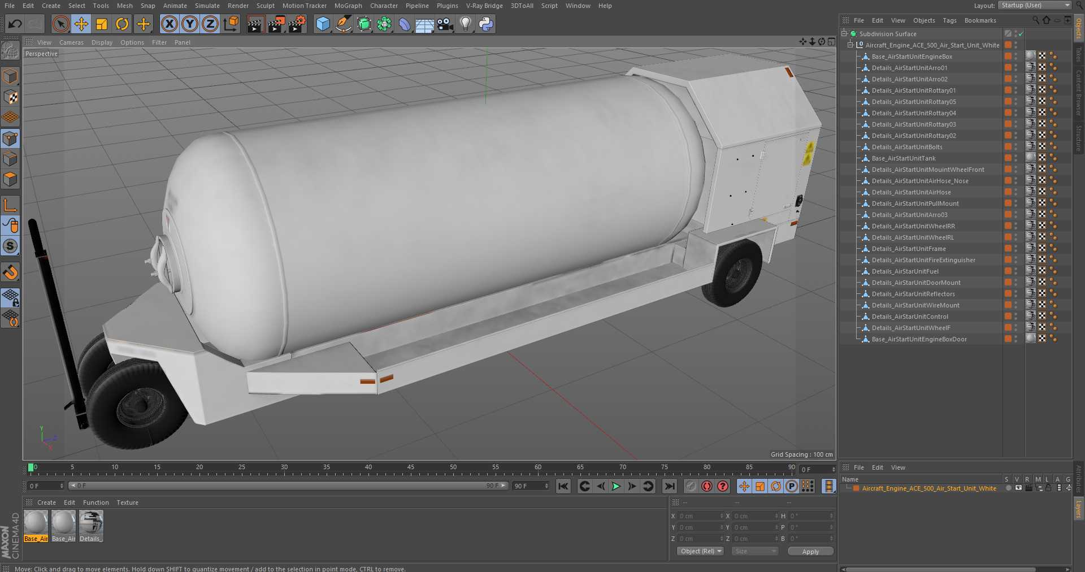This screenshot has width=1085, height=572.
Task: Open the Object (Rel) coordinate dropdown
Action: point(700,551)
